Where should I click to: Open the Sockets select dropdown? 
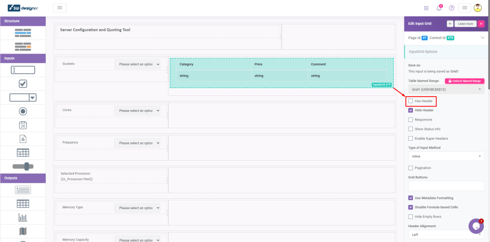point(137,64)
